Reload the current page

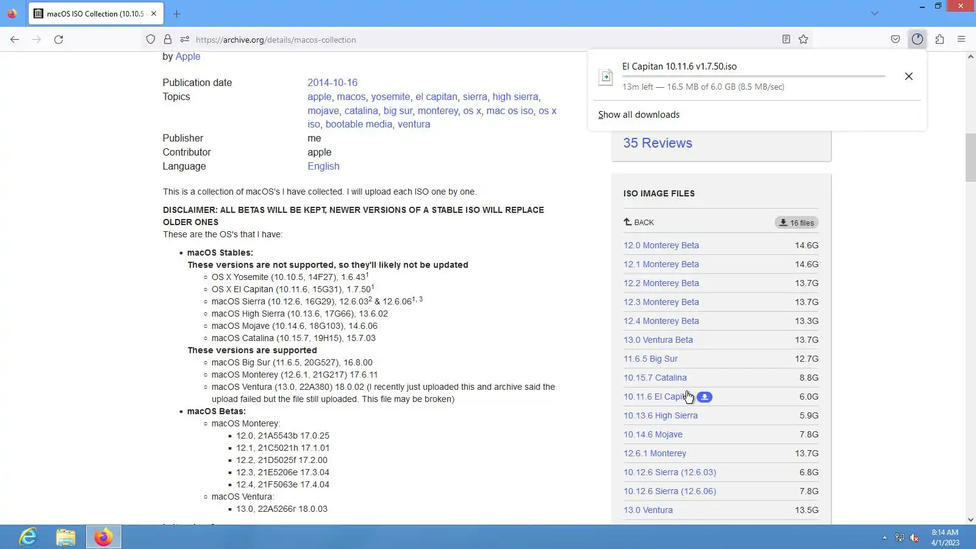pyautogui.click(x=59, y=40)
